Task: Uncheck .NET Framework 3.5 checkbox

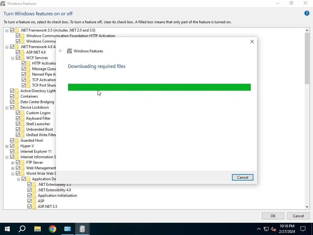Action: click(12, 30)
